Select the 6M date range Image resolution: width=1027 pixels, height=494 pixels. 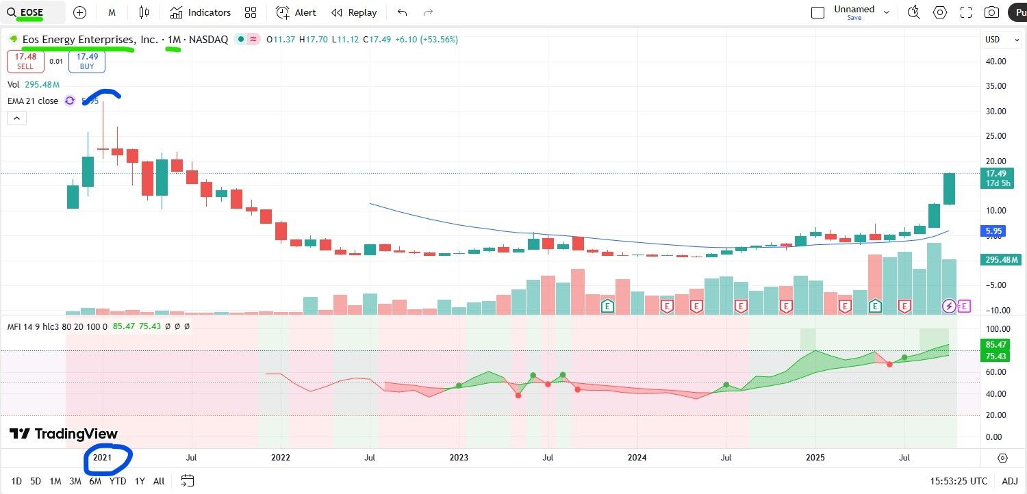95,481
